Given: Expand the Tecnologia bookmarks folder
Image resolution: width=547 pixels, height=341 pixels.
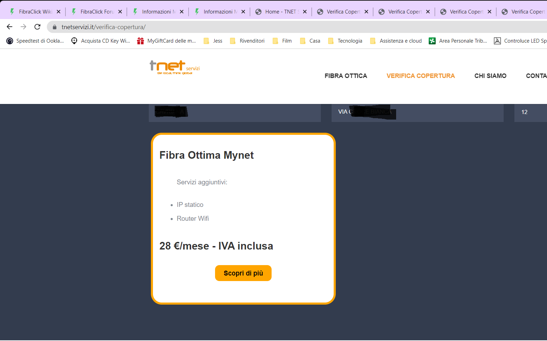Looking at the screenshot, I should pyautogui.click(x=345, y=41).
